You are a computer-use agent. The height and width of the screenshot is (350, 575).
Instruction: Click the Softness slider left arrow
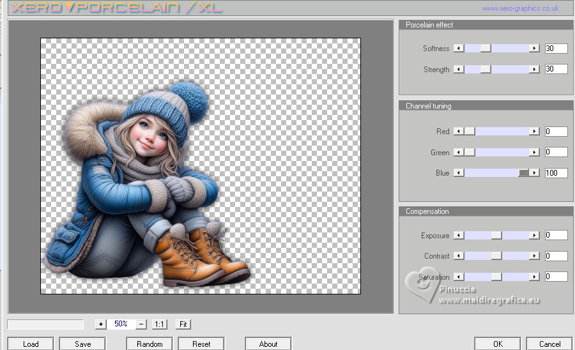(x=459, y=49)
